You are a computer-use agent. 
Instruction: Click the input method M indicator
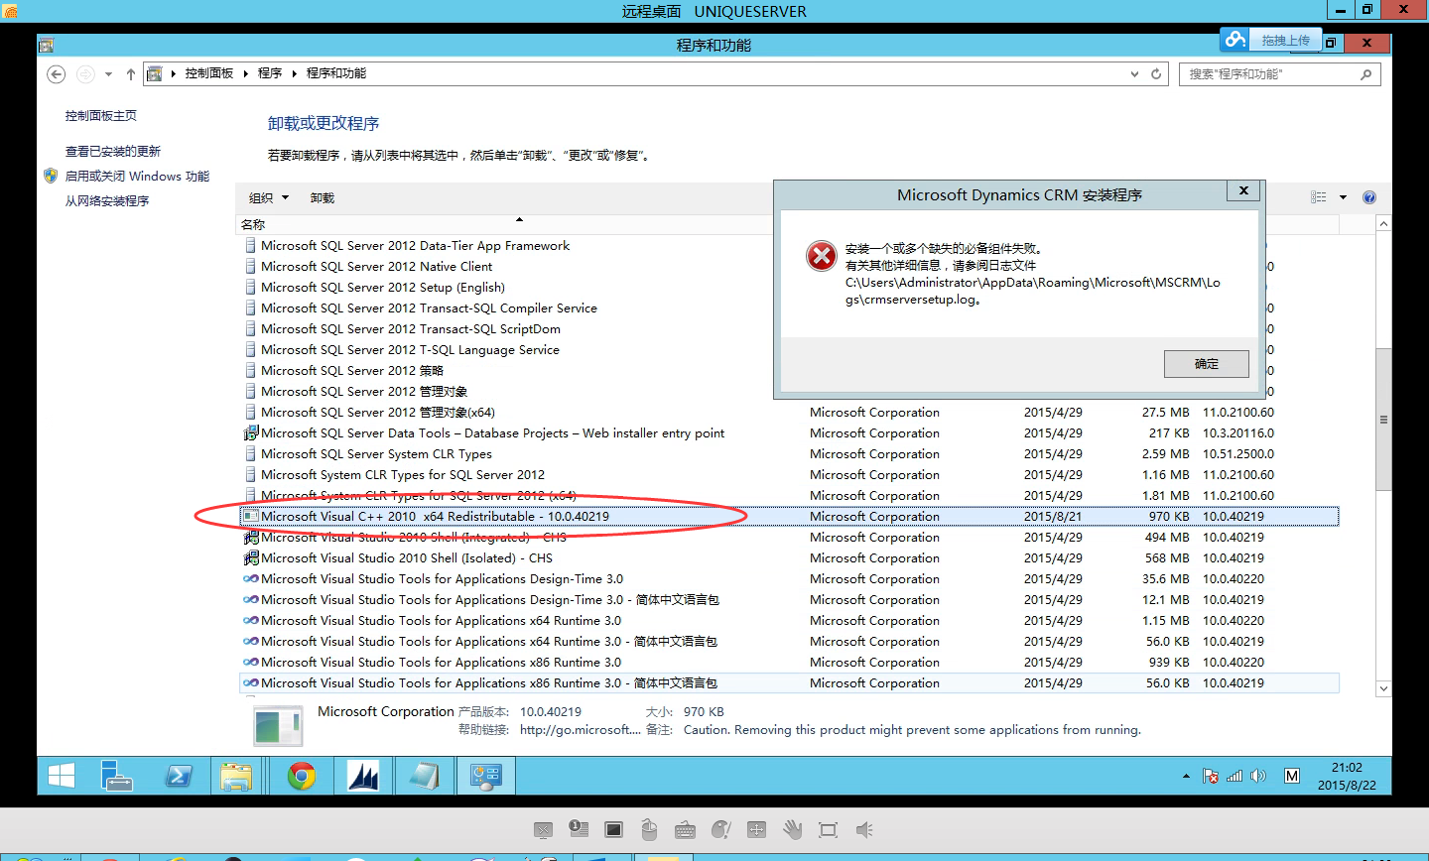1292,776
